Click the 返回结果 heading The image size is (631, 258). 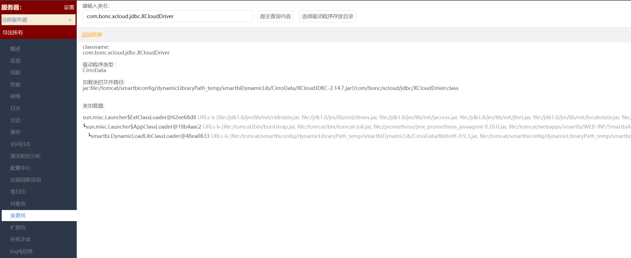(92, 35)
